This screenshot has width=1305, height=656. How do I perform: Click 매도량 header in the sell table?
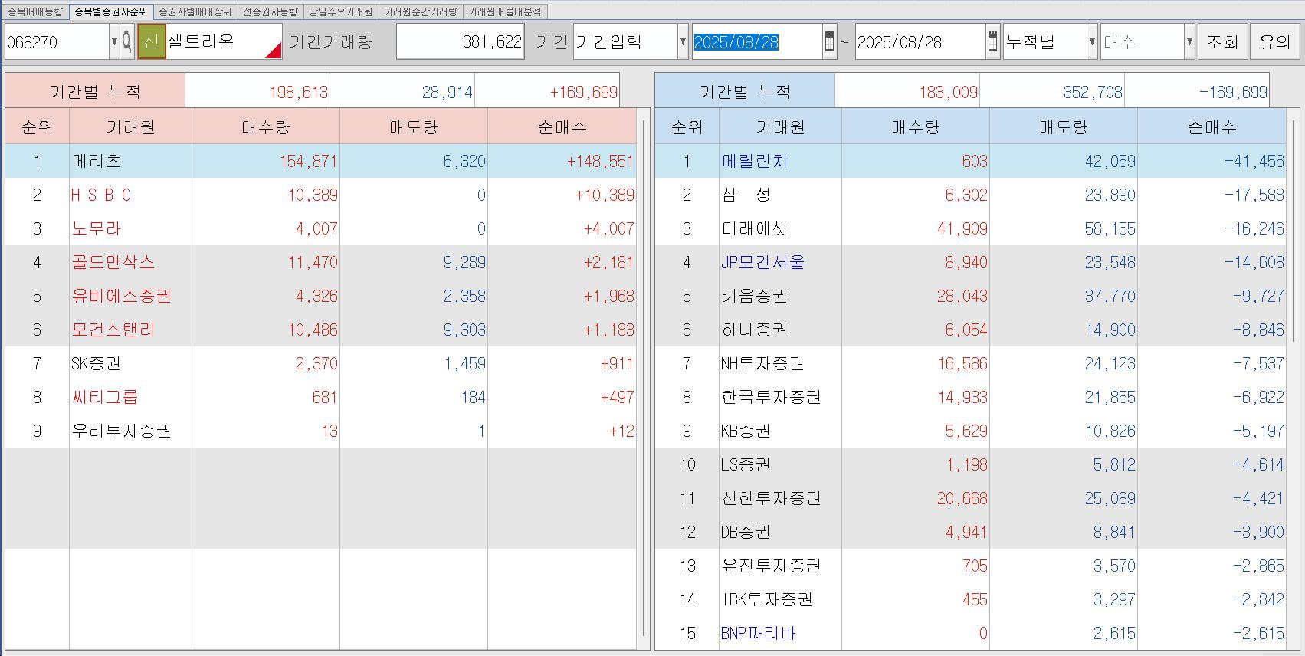(1064, 127)
